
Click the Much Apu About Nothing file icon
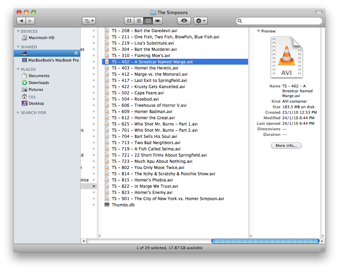[107, 161]
